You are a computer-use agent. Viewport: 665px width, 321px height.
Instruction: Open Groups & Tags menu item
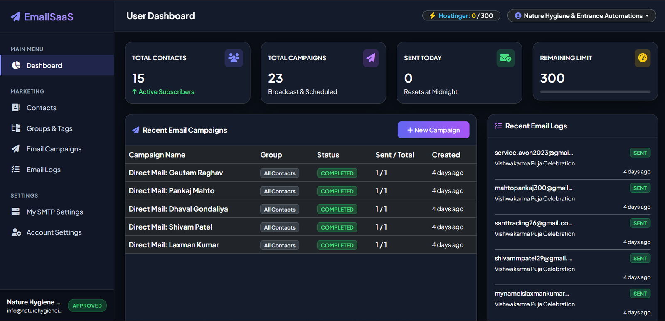tap(57, 128)
